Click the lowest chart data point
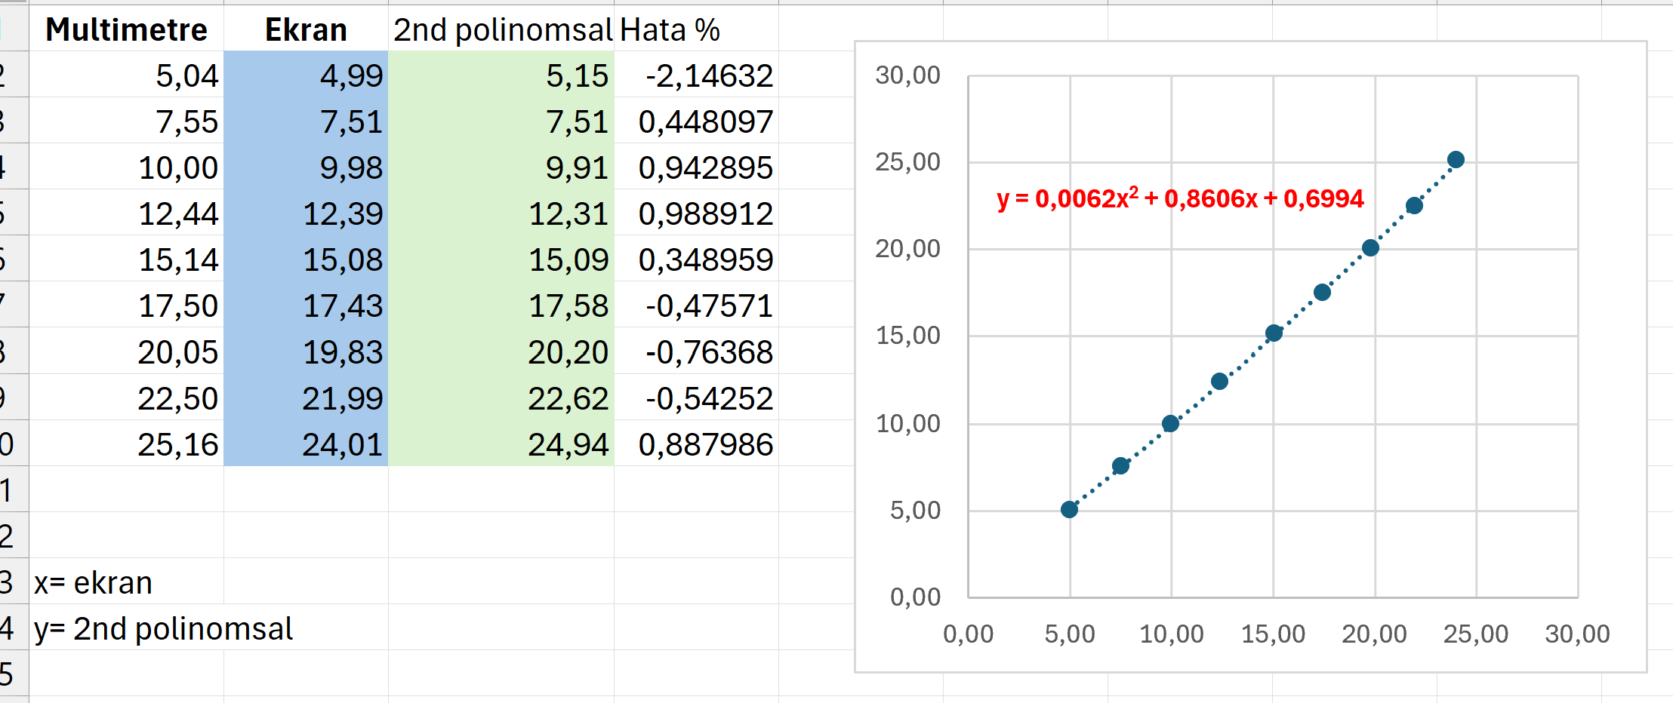This screenshot has width=1673, height=703. (1069, 509)
